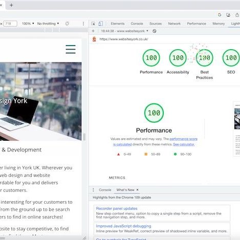Switch to the Memory tab
This screenshot has height=240, width=240.
pos(219,24)
